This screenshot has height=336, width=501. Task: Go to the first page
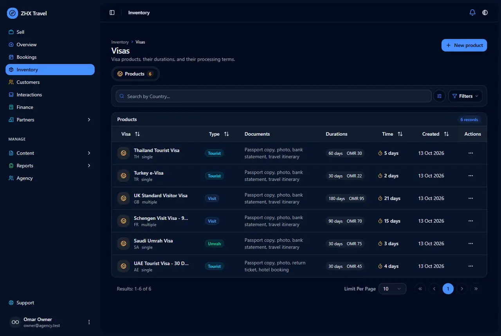[x=420, y=289]
